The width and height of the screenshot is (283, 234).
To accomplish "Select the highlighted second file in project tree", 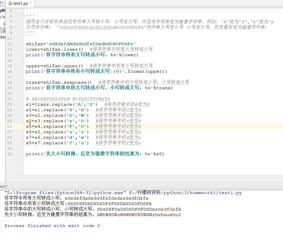I will point(4,30).
